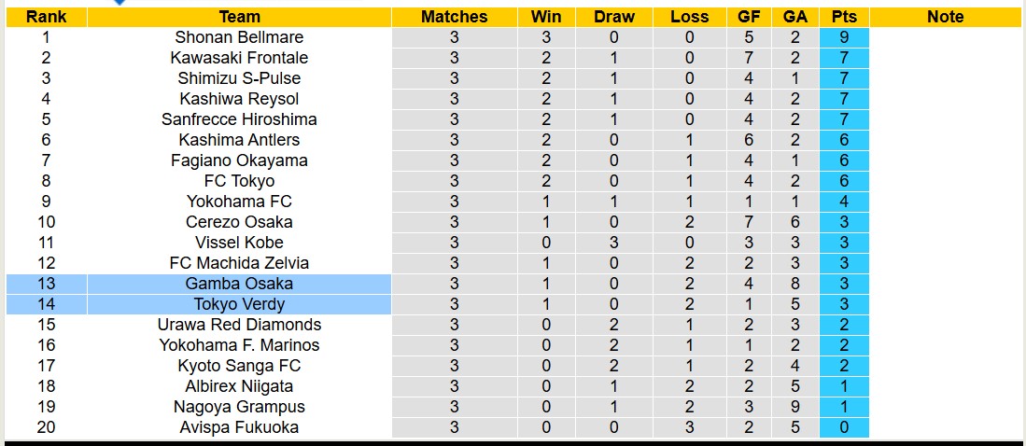Screen dimensions: 1026x446
Task: Click the GF column header
Action: pyautogui.click(x=749, y=17)
